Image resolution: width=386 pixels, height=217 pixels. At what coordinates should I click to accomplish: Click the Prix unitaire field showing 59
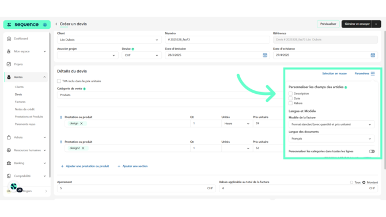pyautogui.click(x=268, y=124)
